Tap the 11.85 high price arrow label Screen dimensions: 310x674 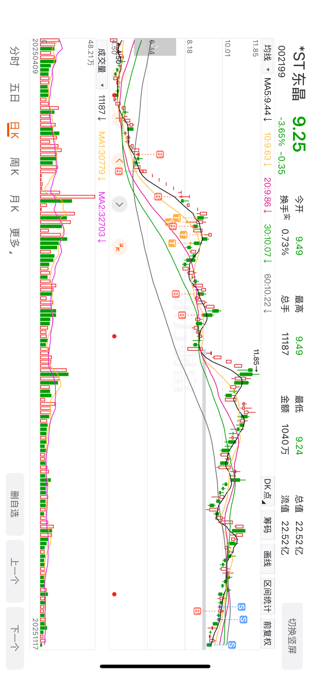click(256, 361)
